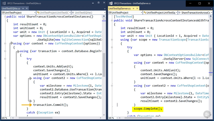Maximize the UnitTestSQlite window
The height and width of the screenshot is (121, 214).
pyautogui.click(x=99, y=3)
